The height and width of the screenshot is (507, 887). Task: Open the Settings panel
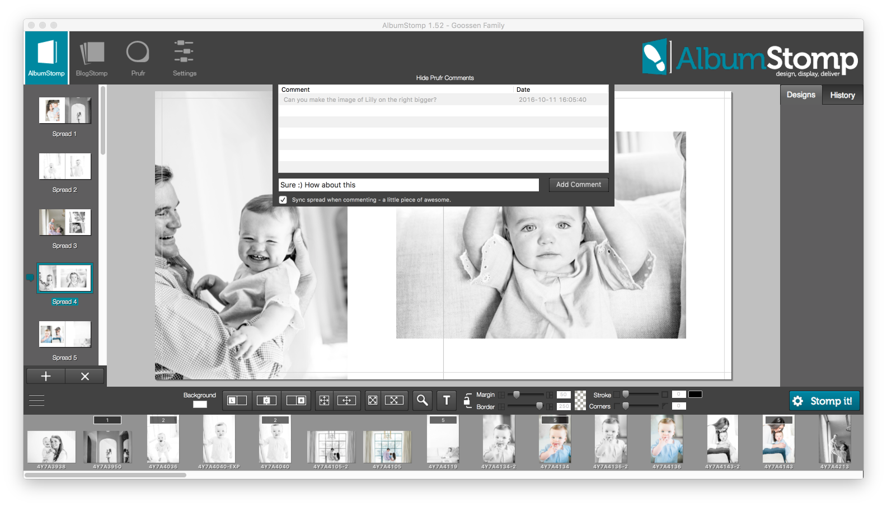[x=184, y=58]
